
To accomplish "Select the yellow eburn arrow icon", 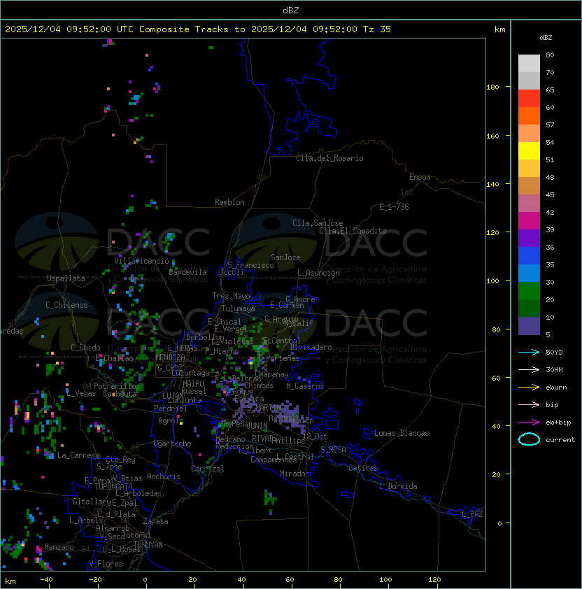I will tap(529, 387).
